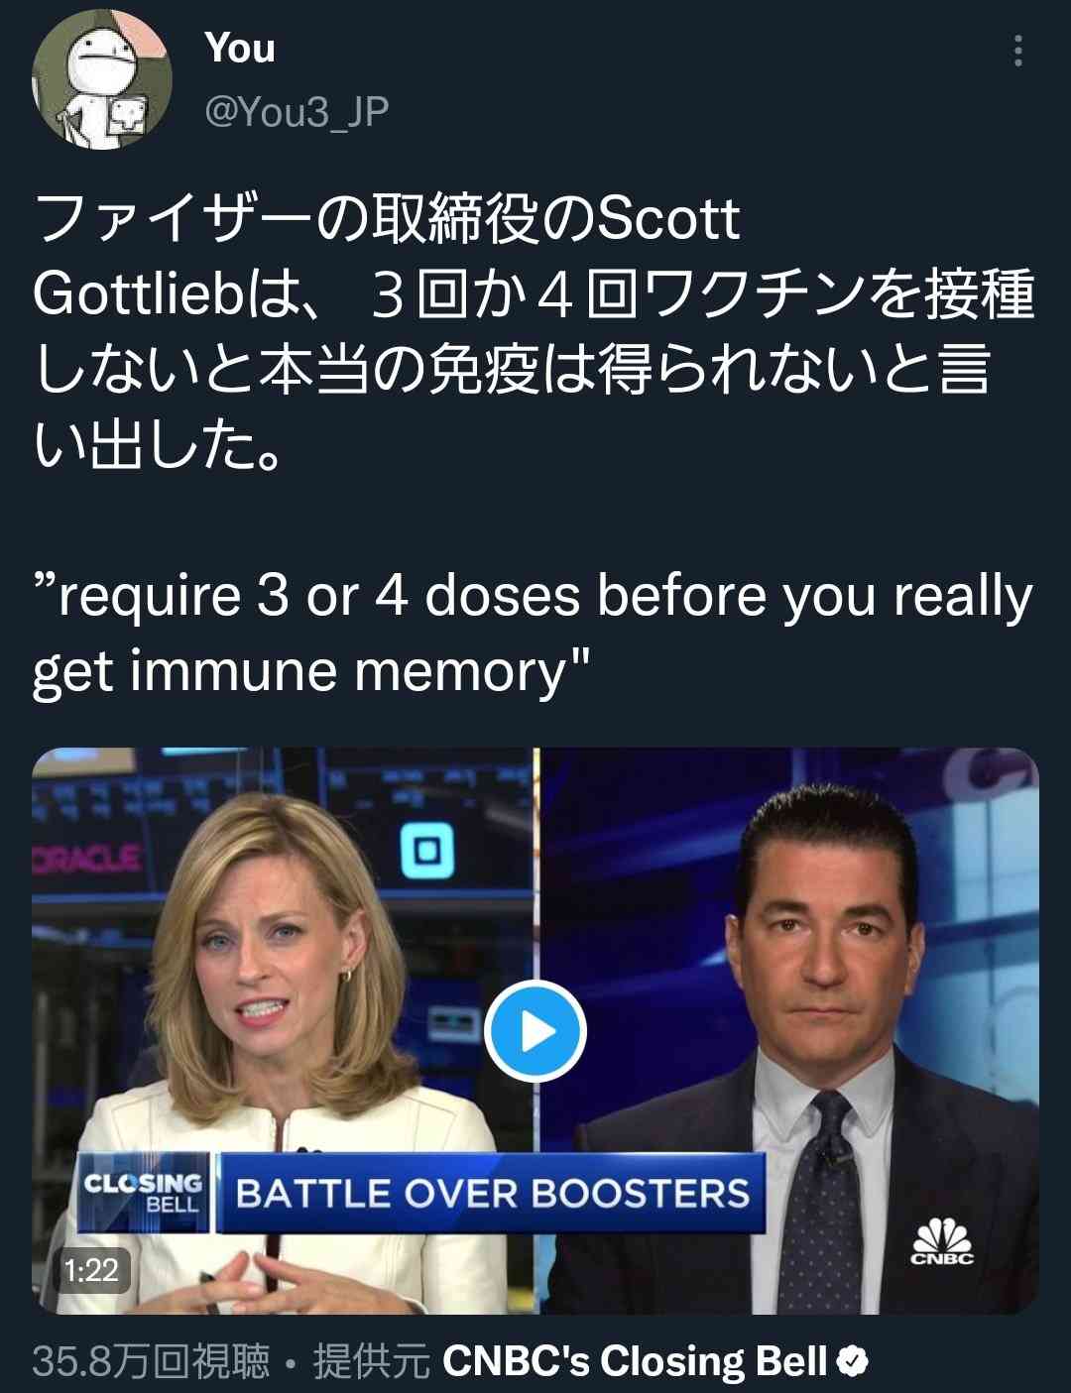Click the display name You
This screenshot has width=1071, height=1393.
pos(240,48)
